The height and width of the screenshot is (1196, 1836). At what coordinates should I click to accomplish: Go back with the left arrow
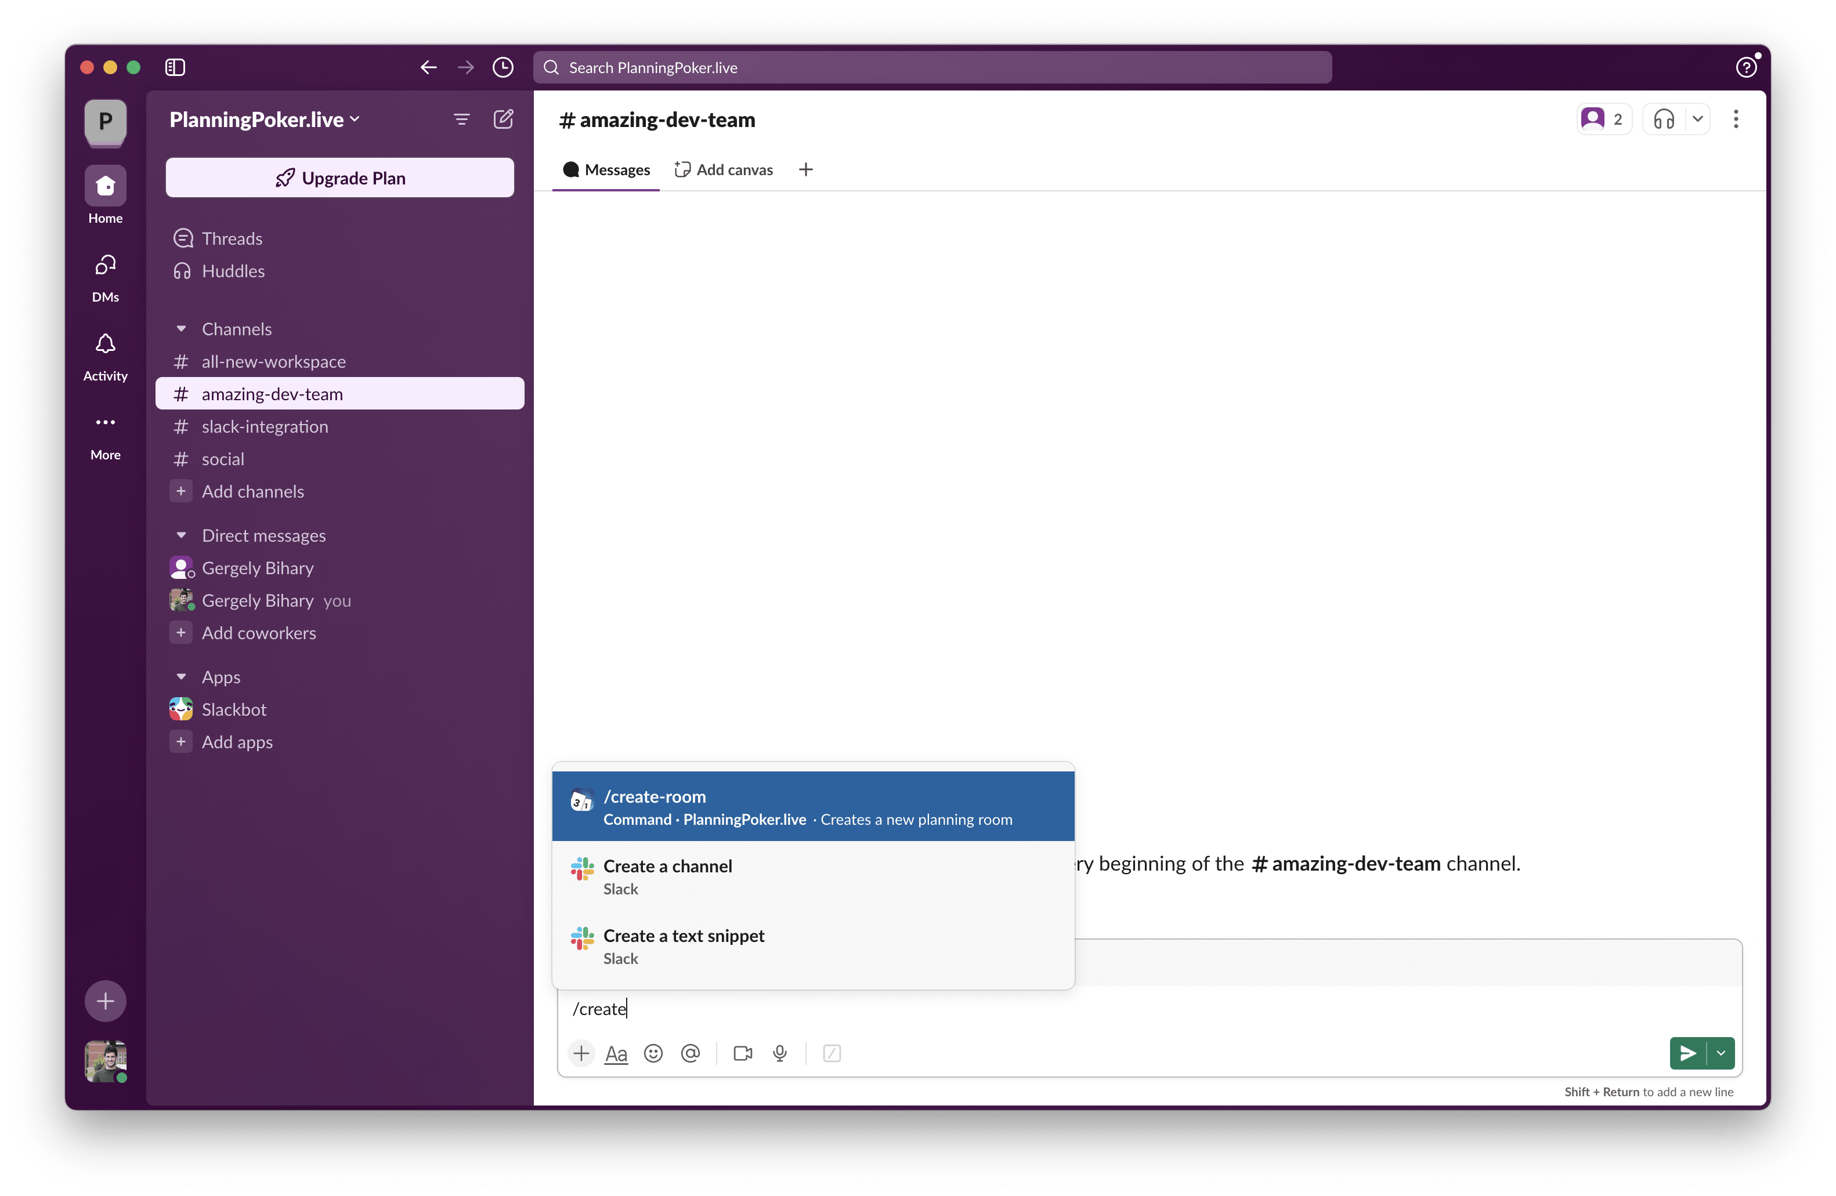[x=428, y=67]
